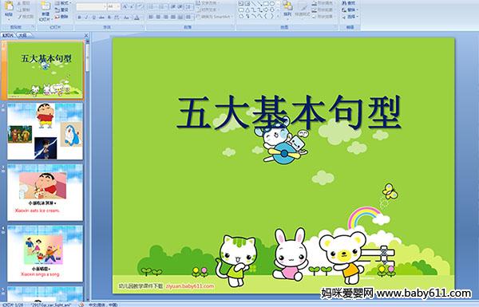Open the font size dropdown
Viewport: 479px width, 307px height.
coord(114,6)
